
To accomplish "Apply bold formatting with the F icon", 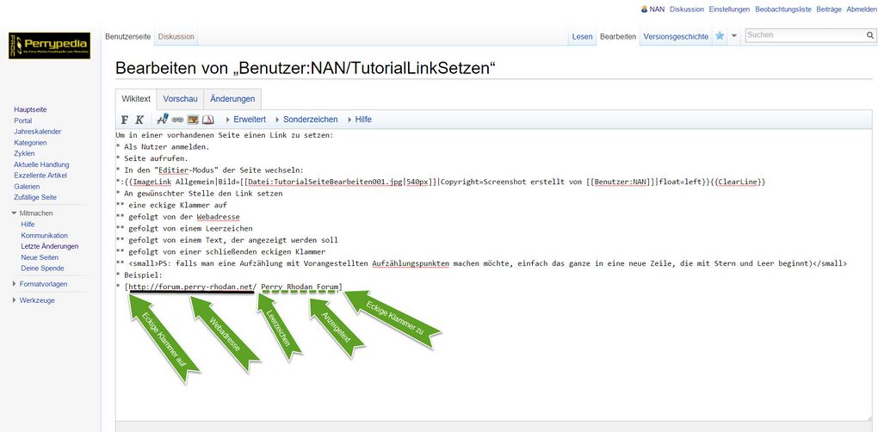I will pos(125,120).
